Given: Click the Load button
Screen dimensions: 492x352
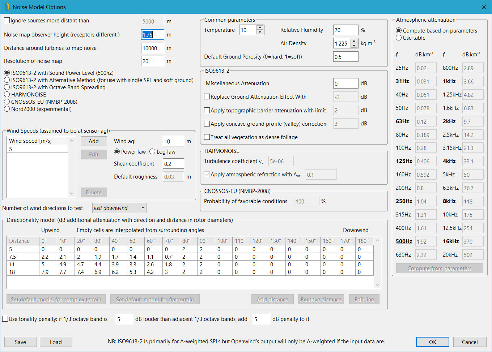Looking at the screenshot, I should [56, 342].
